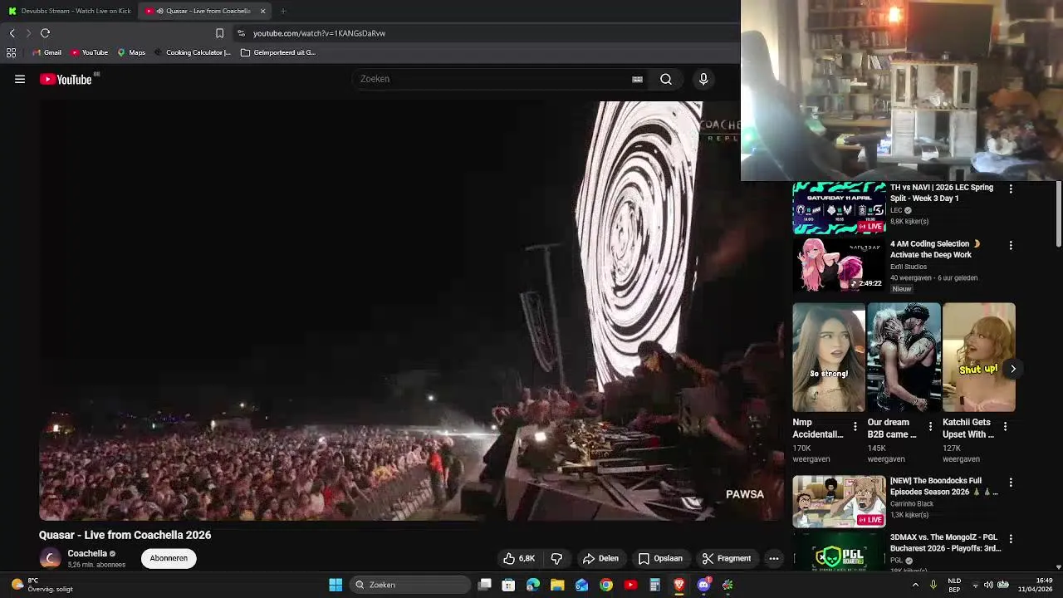The height and width of the screenshot is (598, 1063).
Task: Open options for Katchii Gets Upset short
Action: pos(1005,427)
